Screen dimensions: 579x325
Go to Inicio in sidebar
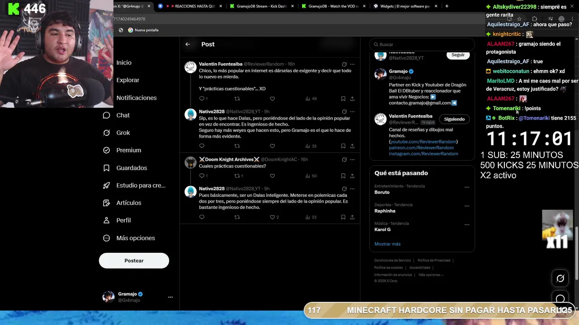124,63
